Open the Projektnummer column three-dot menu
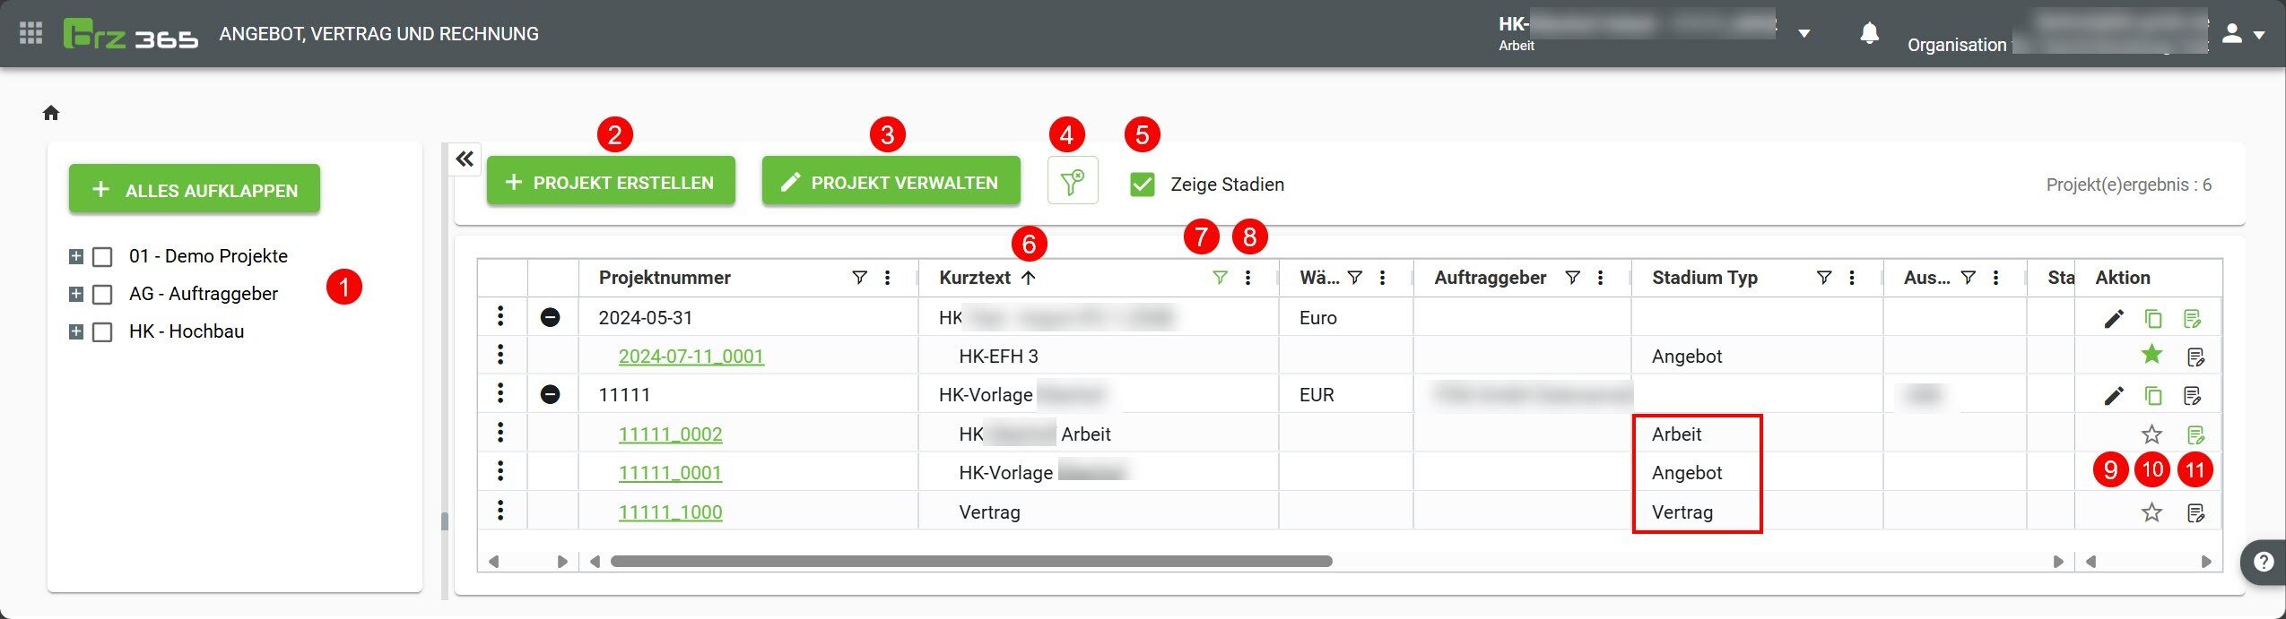The width and height of the screenshot is (2286, 619). tap(887, 278)
